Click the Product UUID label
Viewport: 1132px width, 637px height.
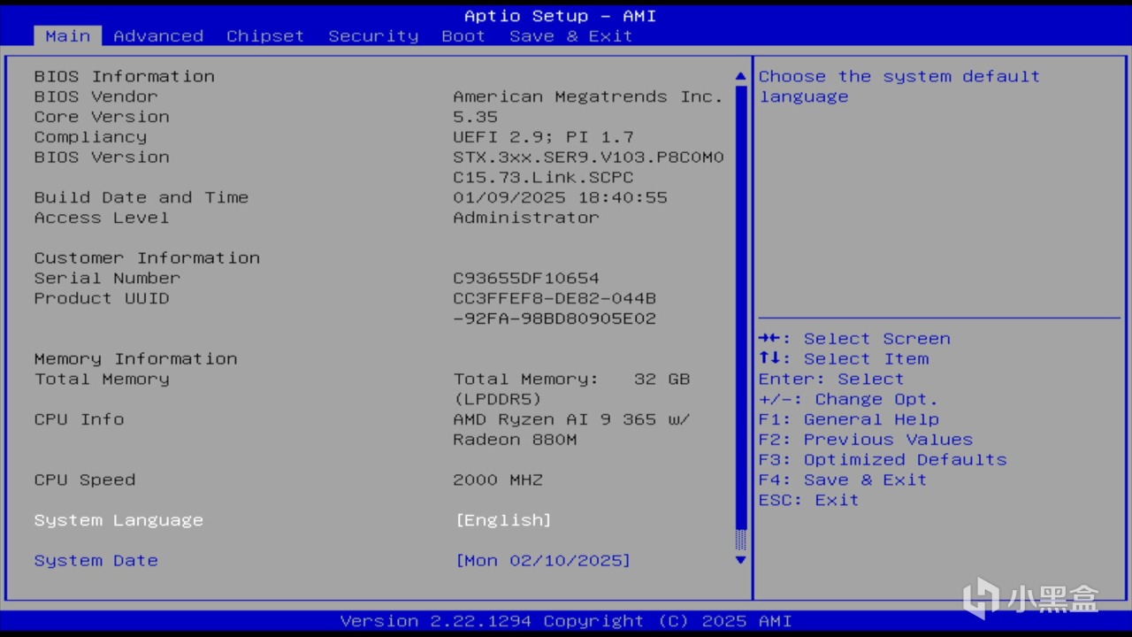(102, 298)
